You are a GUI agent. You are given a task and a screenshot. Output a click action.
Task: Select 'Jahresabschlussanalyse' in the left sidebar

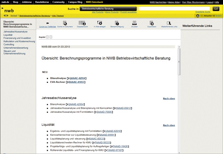pyautogui.click(x=15, y=32)
